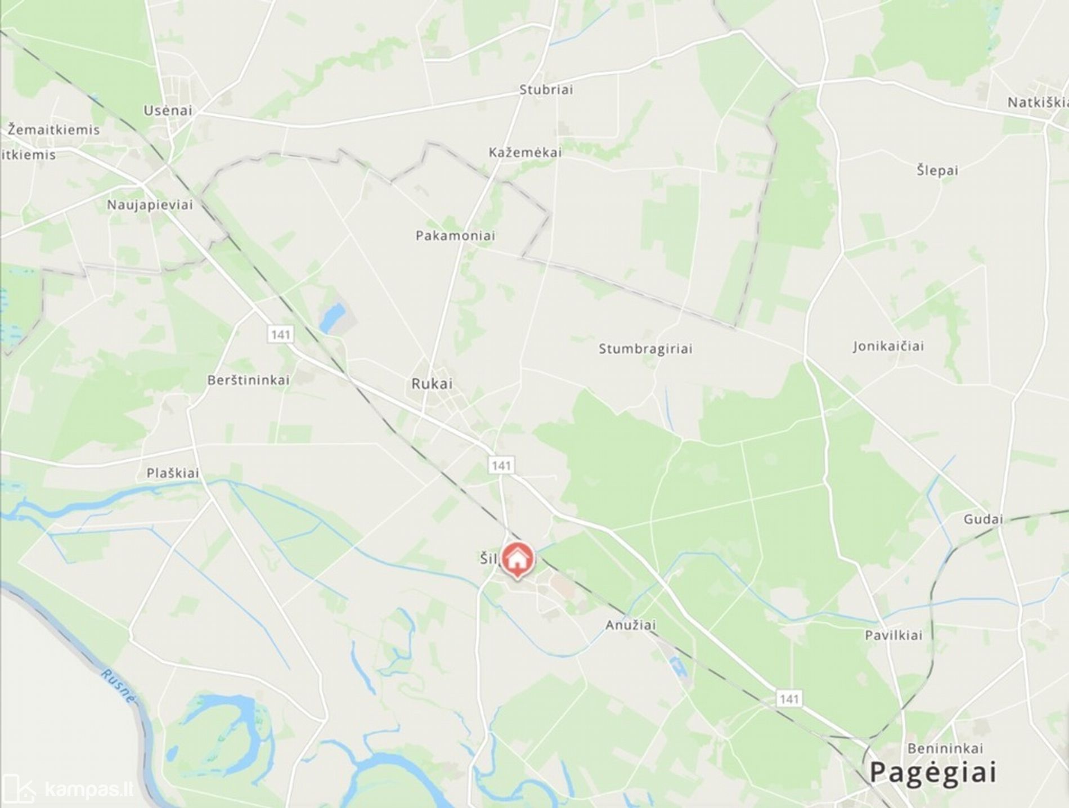The image size is (1069, 808).
Task: Click the Stubriai village label
Action: click(x=546, y=89)
